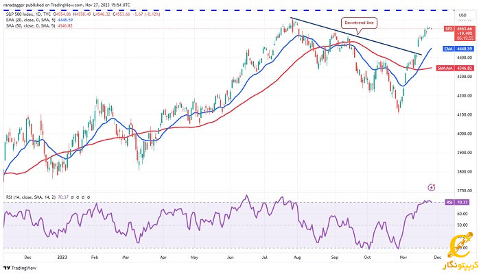Select the SMA (50, close, 0, SMA, 5) legend
This screenshot has width=481, height=274.
pyautogui.click(x=30, y=26)
